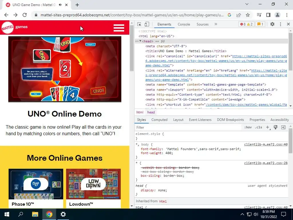Viewport: 293px width, 220px height.
Task: Open the Chrome profile avatar
Action: point(278,15)
